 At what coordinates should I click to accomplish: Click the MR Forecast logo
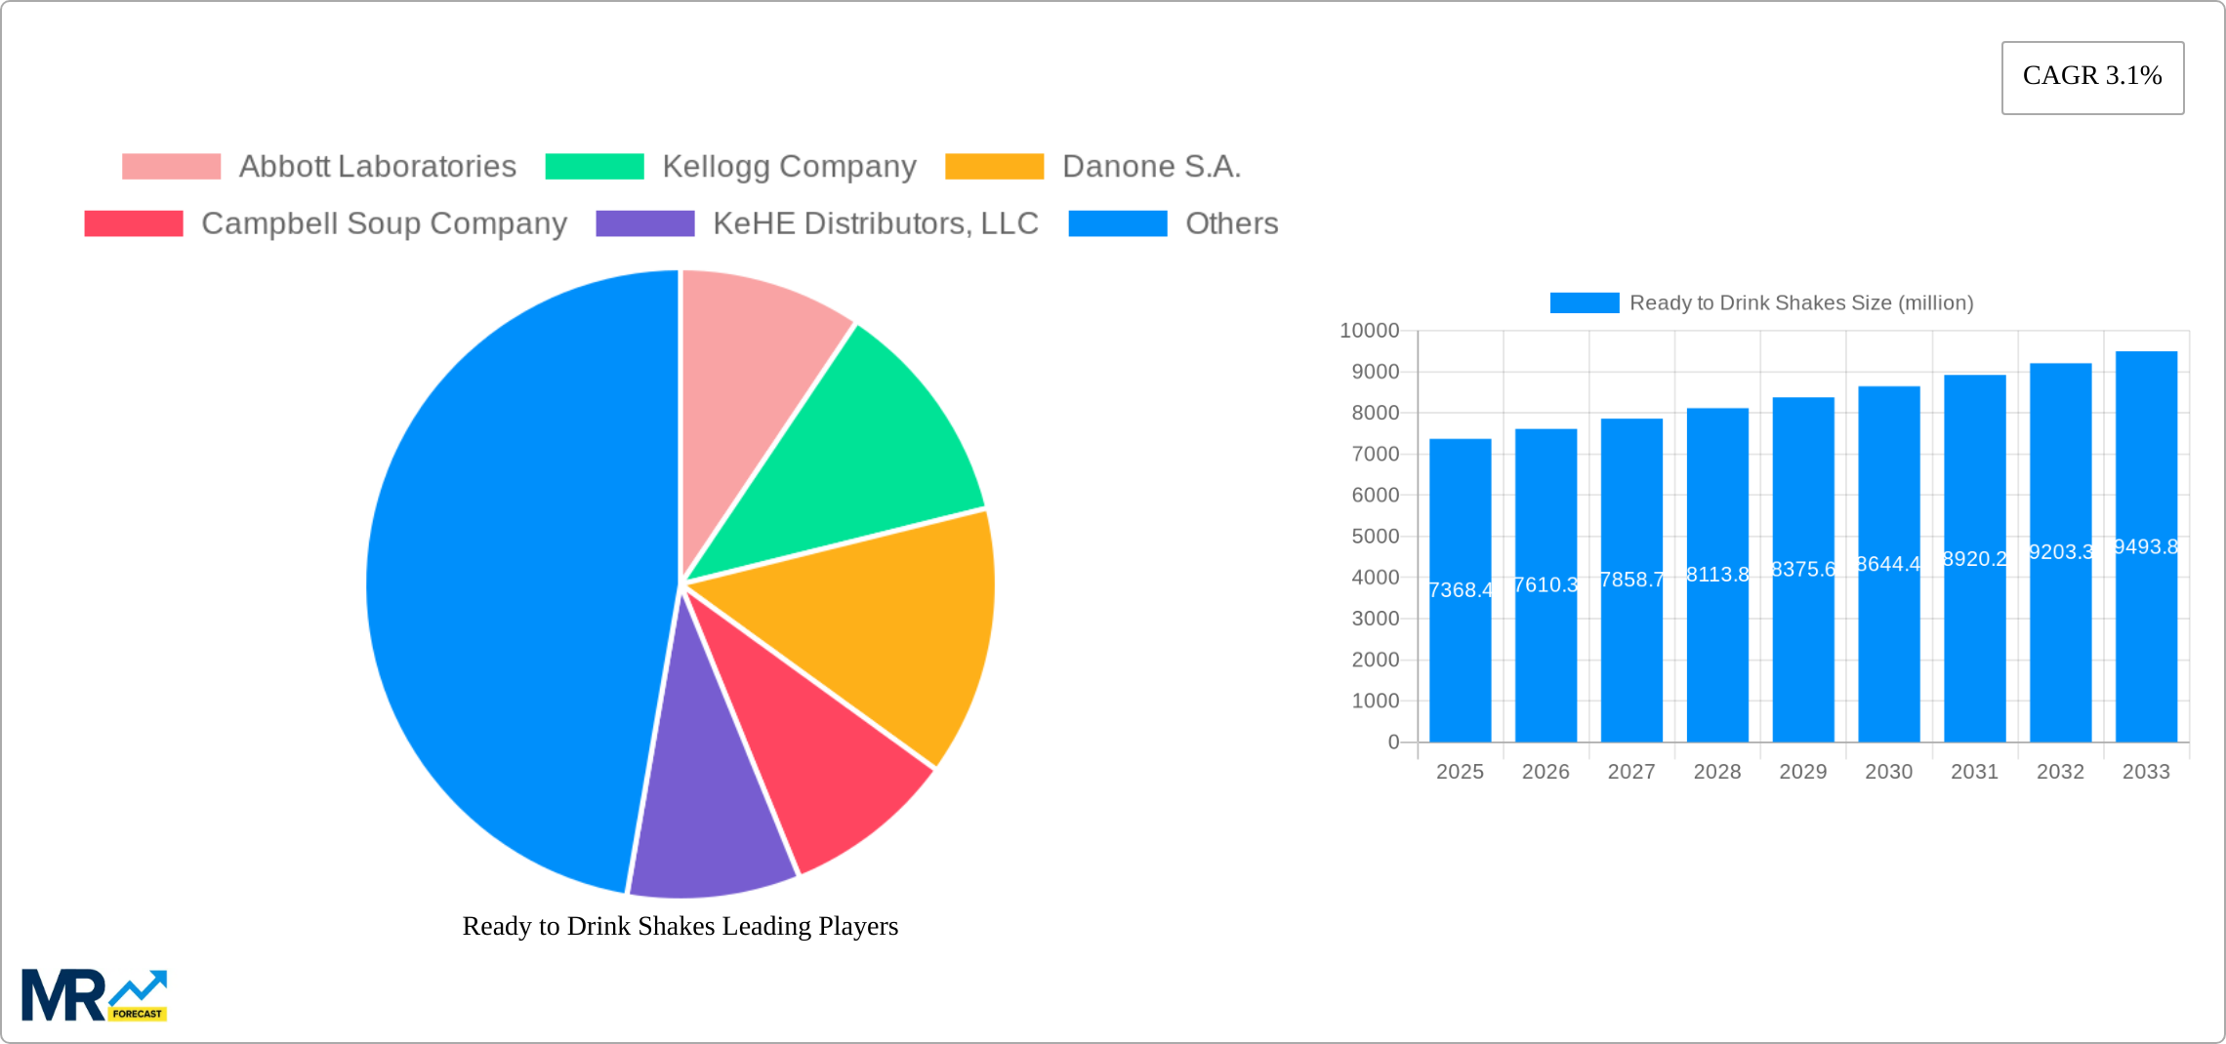[x=94, y=995]
